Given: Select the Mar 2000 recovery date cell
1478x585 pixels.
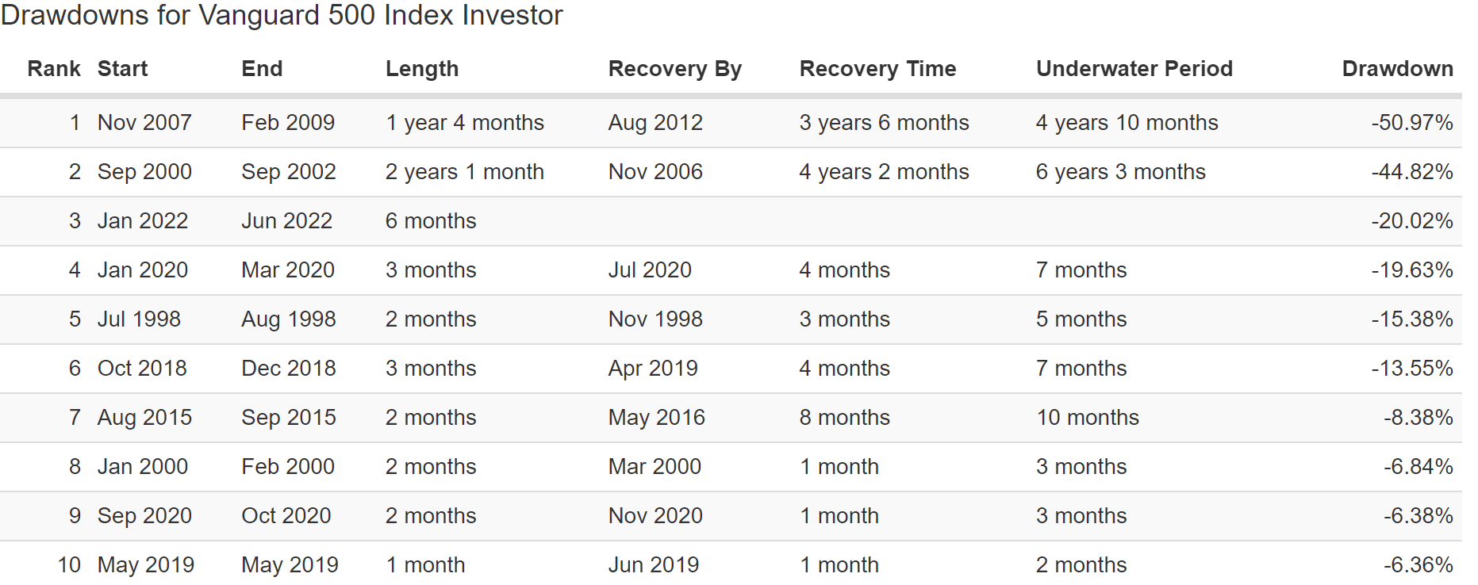Looking at the screenshot, I should coord(655,467).
